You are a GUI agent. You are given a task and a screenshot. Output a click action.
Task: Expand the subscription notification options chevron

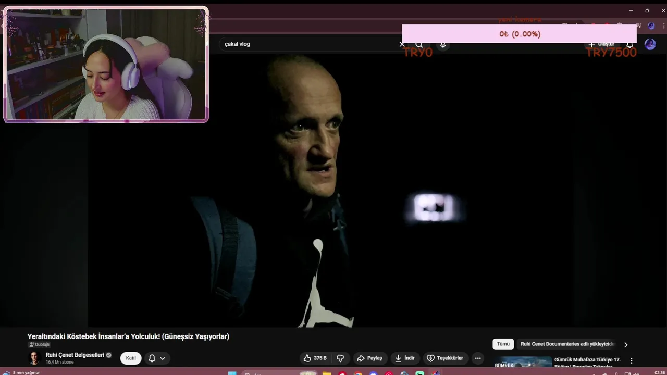coord(163,358)
